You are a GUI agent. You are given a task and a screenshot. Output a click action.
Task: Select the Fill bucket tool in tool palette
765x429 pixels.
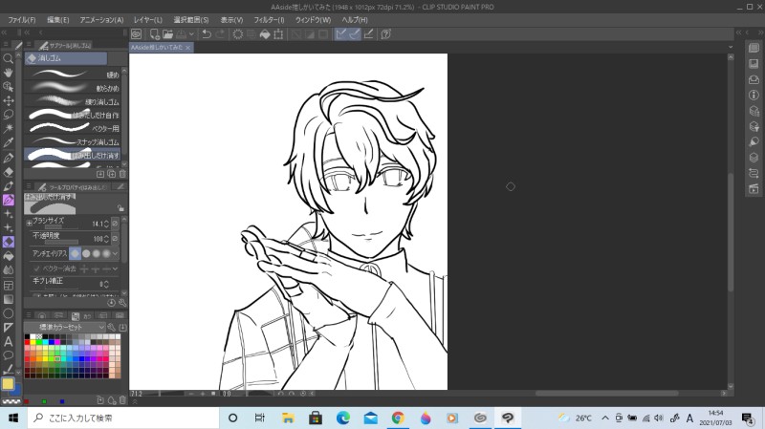point(9,256)
